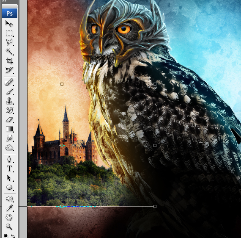Click the default black and white colors icon
The width and height of the screenshot is (241, 238).
tap(5, 236)
